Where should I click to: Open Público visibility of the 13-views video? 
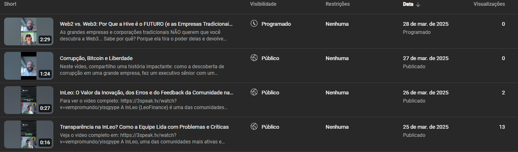point(265,127)
